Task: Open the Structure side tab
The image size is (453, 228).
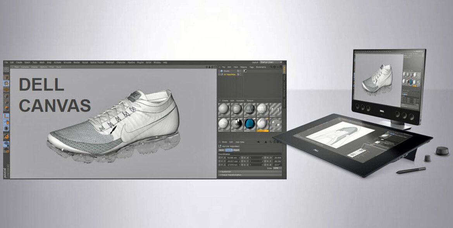Action: [x=284, y=104]
